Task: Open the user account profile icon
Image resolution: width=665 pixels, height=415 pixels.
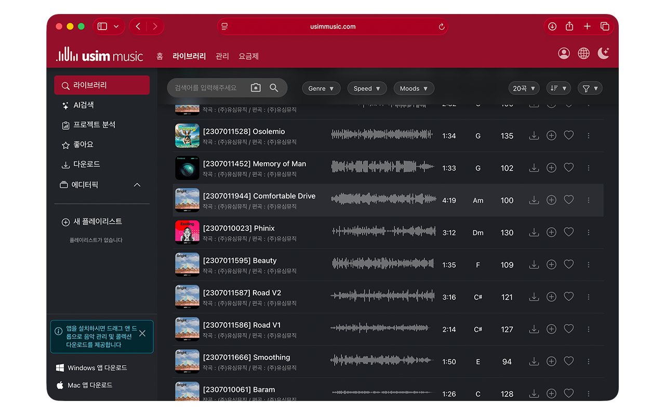Action: tap(564, 53)
